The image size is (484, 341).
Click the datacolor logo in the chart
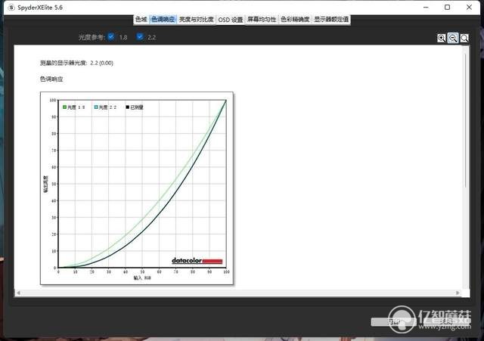point(197,261)
